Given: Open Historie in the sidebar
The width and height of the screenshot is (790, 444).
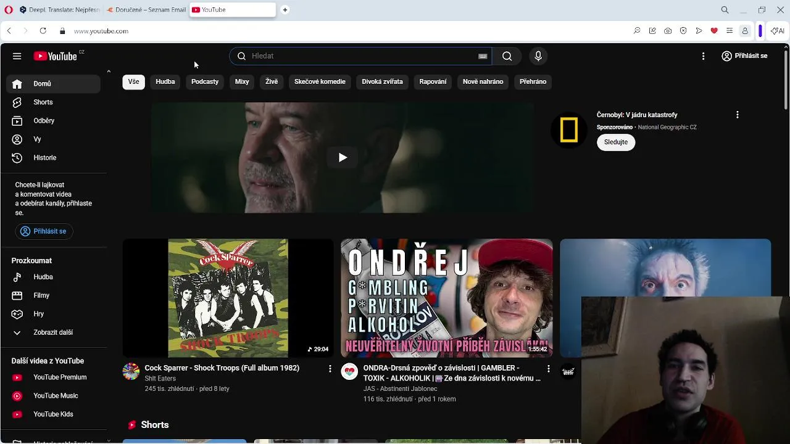Looking at the screenshot, I should click(x=54, y=158).
